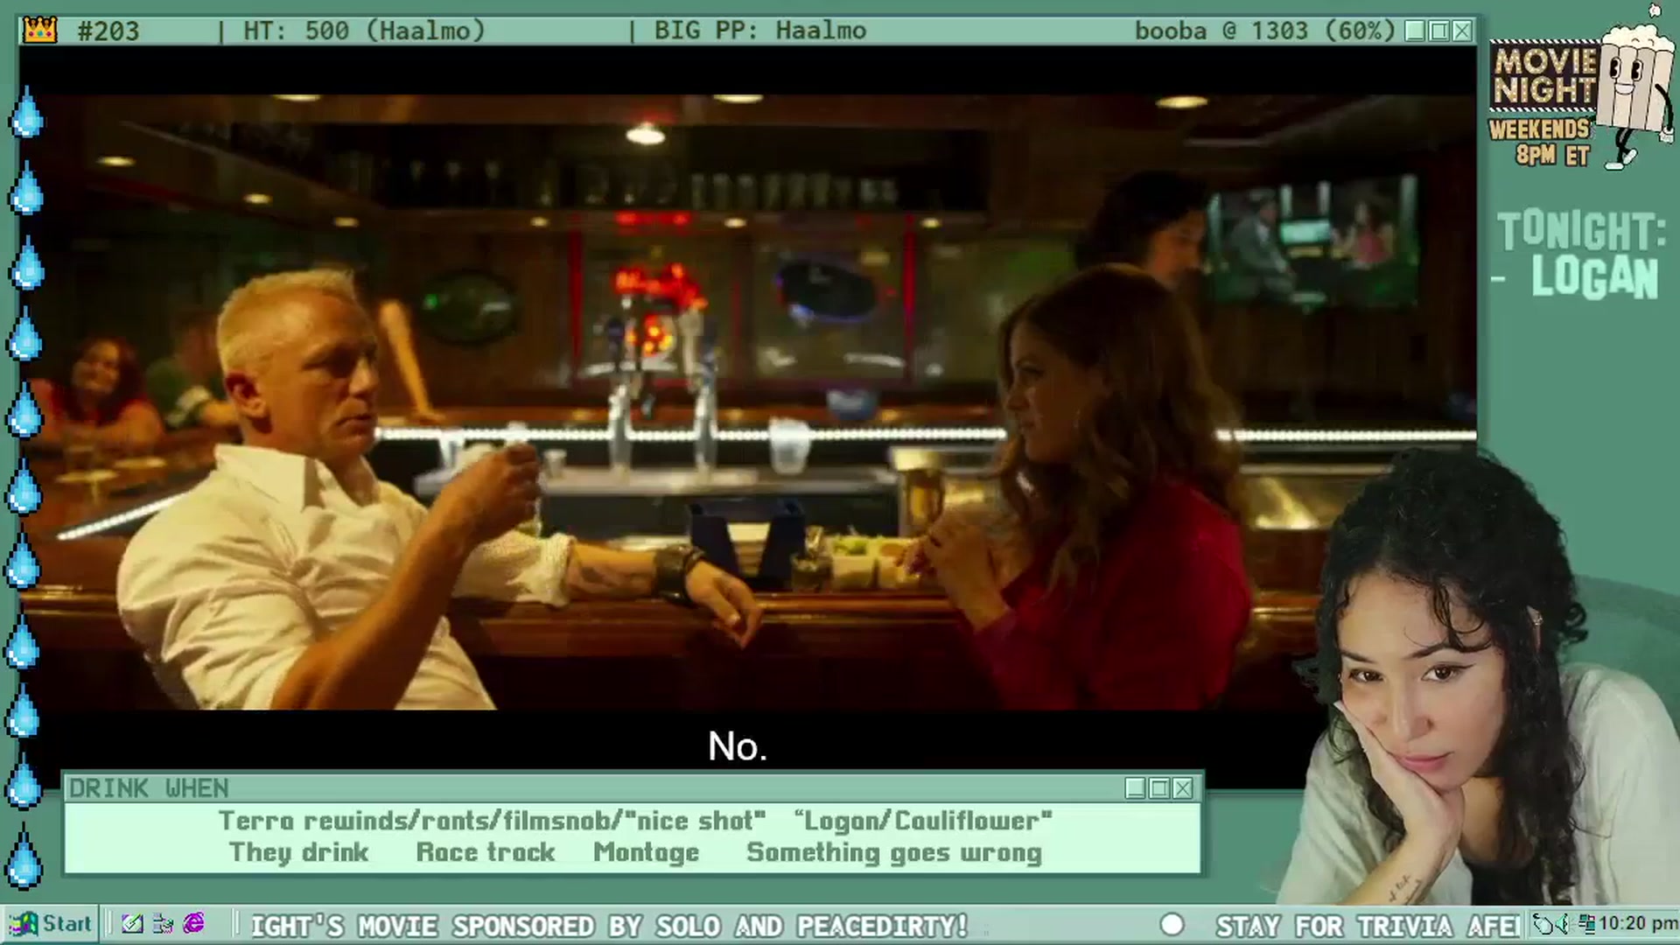Click the "HT: 500 (Haalmo)" title text
Screen dimensions: 1680x945
(x=364, y=31)
